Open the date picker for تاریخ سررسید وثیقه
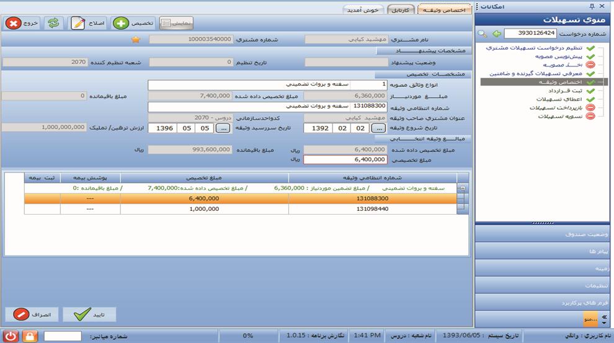The height and width of the screenshot is (343, 614). [x=223, y=128]
